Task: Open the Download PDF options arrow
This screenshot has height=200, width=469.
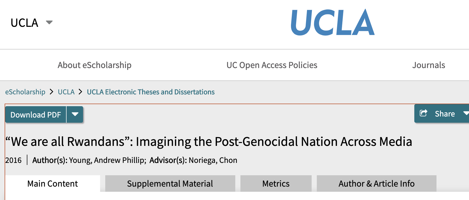Action: pyautogui.click(x=75, y=114)
